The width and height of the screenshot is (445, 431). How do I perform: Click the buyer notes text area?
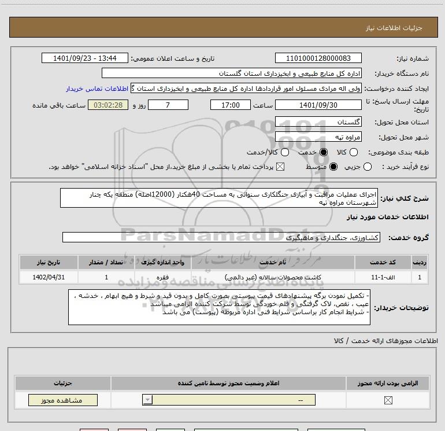click(219, 307)
